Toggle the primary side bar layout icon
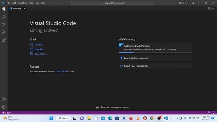This screenshot has width=217, height=122. pyautogui.click(x=181, y=3)
